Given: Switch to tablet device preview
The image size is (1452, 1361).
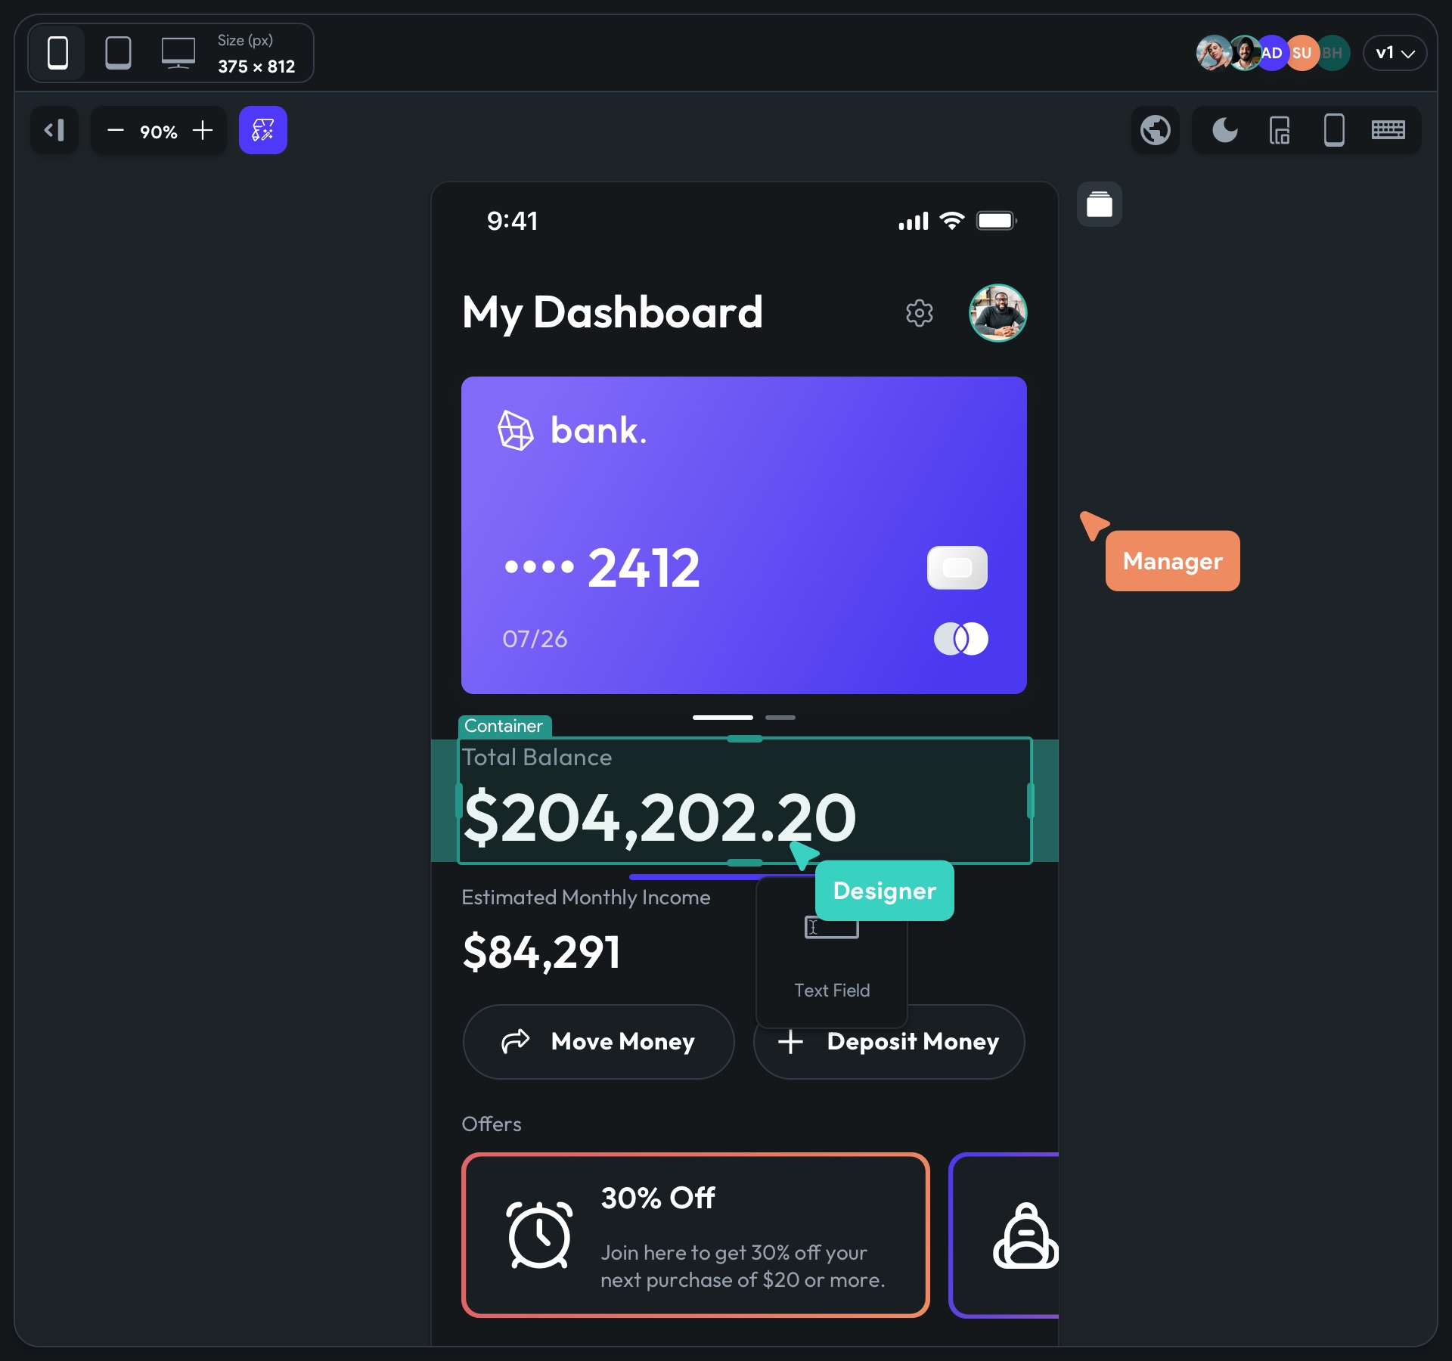Looking at the screenshot, I should 118,53.
